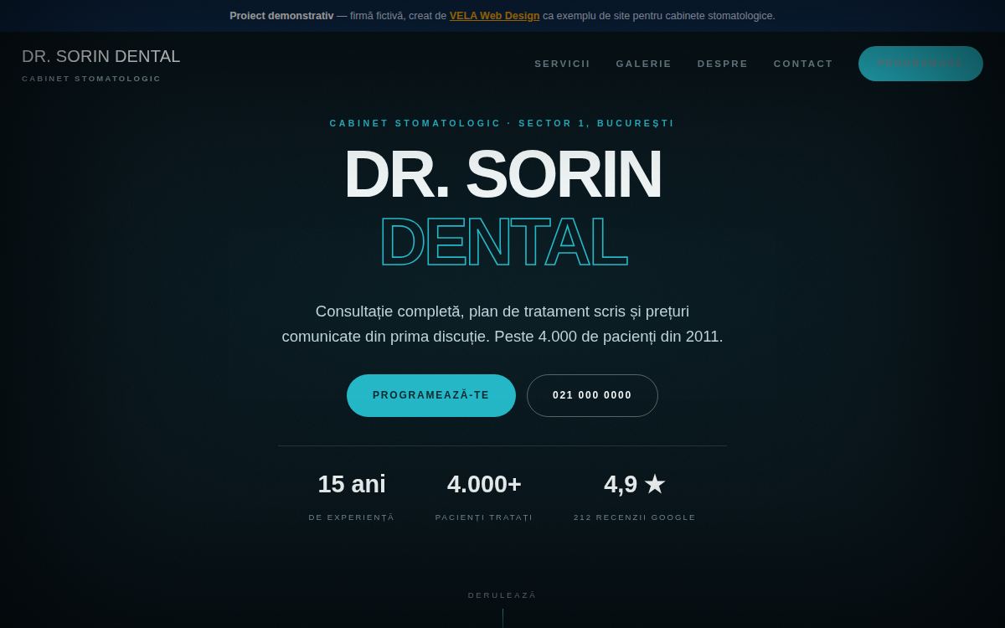Viewport: 1005px width, 628px height.
Task: Go to the Galerie section
Action: 643,64
